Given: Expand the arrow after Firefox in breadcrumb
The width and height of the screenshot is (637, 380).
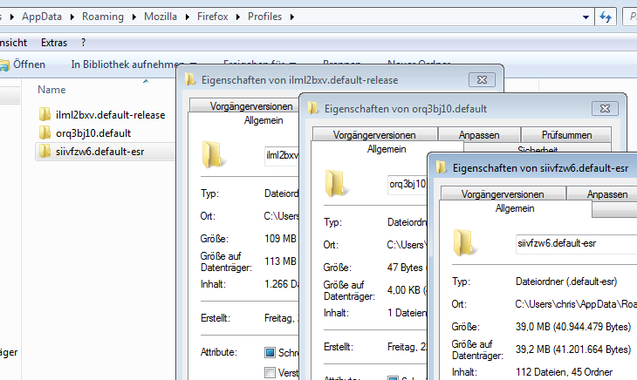Looking at the screenshot, I should click(x=238, y=17).
